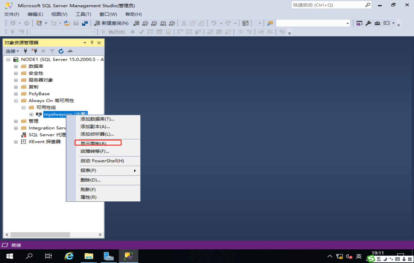The height and width of the screenshot is (263, 414).
Task: Click the NODE1 server icon
Action: pyautogui.click(x=16, y=60)
